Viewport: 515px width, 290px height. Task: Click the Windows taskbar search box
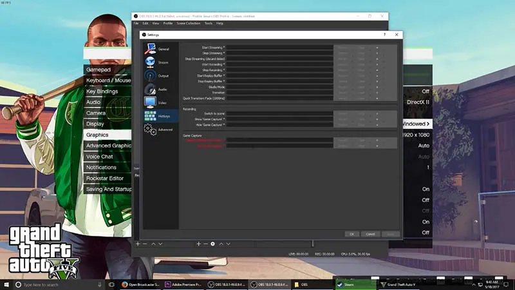(x=58, y=284)
